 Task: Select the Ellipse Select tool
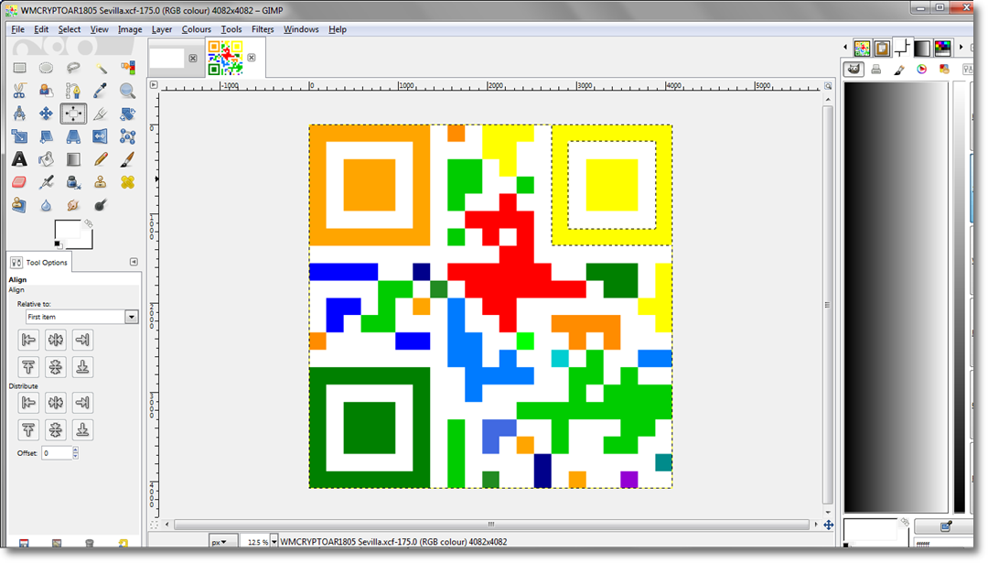click(x=46, y=68)
